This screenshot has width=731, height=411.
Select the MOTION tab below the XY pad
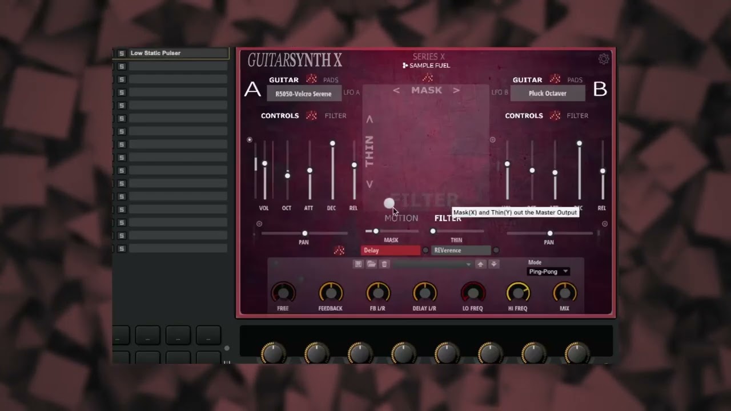pos(401,218)
